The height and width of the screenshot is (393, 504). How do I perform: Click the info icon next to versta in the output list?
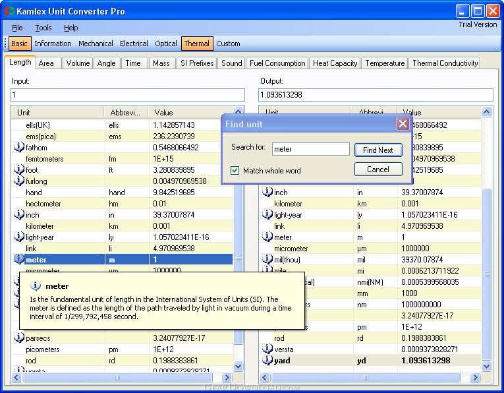[267, 349]
